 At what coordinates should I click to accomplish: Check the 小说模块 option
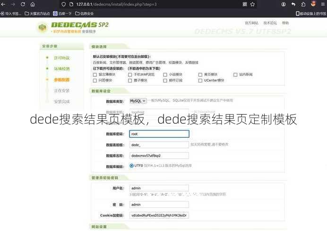tap(165, 74)
